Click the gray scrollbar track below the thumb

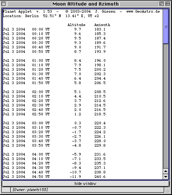coord(166,106)
